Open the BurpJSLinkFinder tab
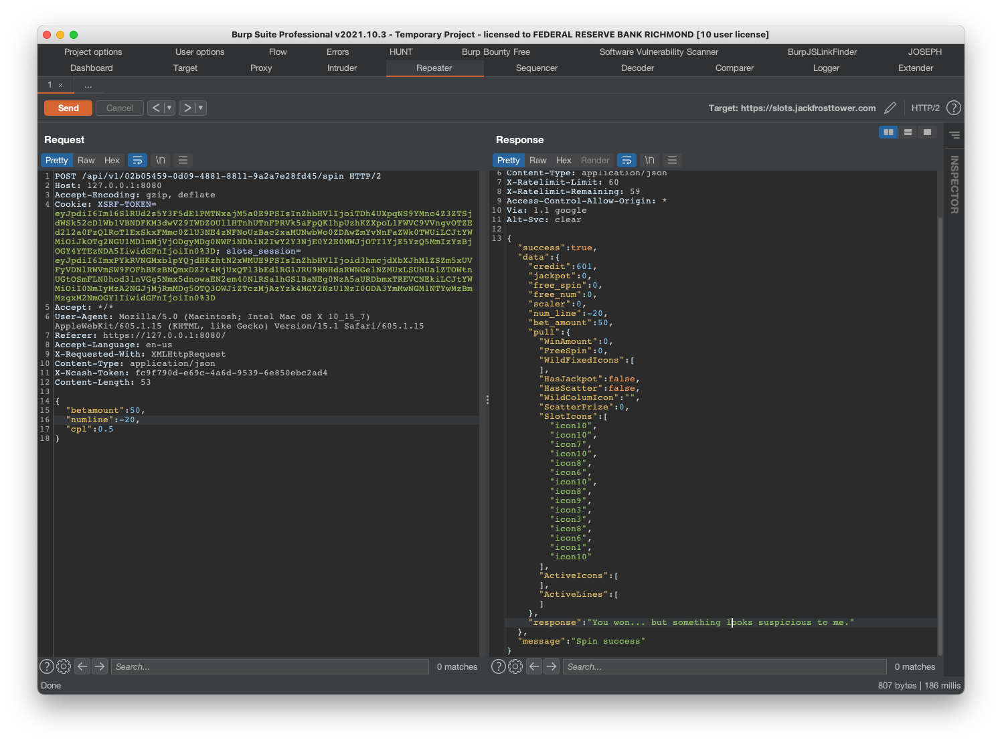The image size is (1002, 744). [822, 52]
